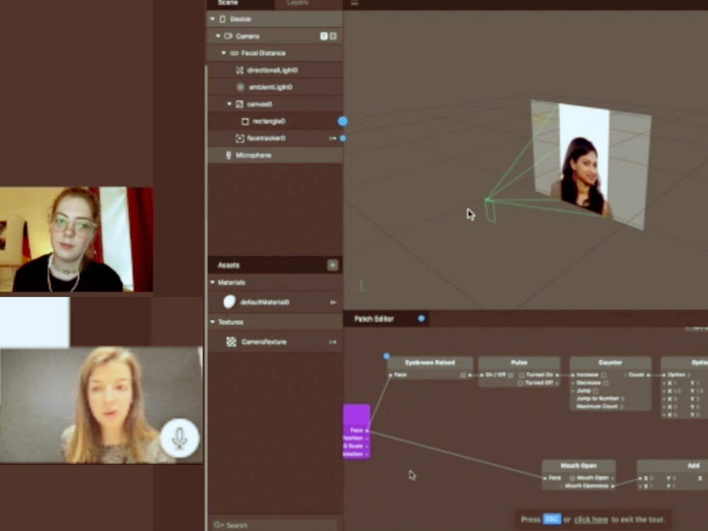Select the Counter patch header
708x531 pixels.
point(610,362)
